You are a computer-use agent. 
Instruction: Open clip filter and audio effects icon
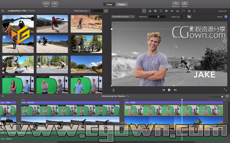tap(189, 11)
